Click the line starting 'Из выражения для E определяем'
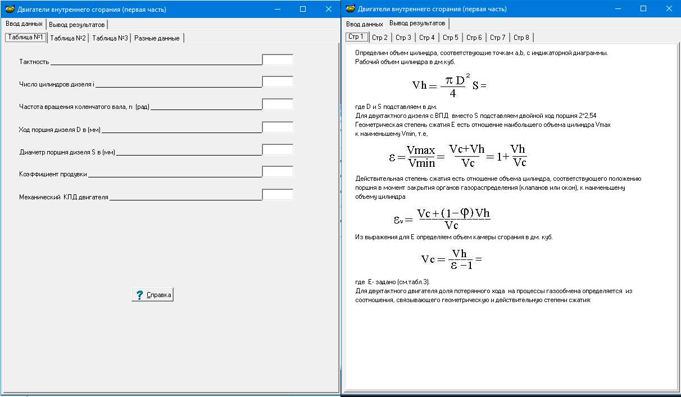 [454, 237]
